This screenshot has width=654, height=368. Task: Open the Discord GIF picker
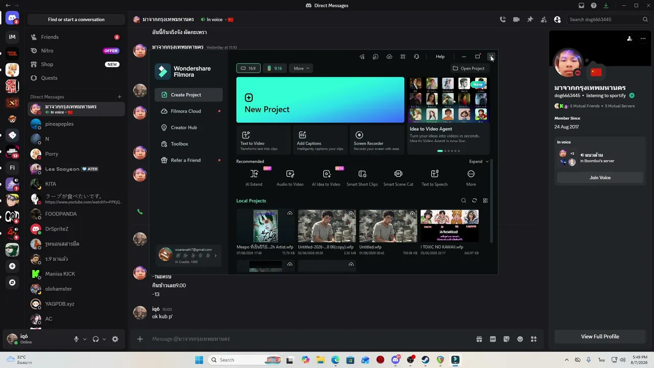pos(493,339)
